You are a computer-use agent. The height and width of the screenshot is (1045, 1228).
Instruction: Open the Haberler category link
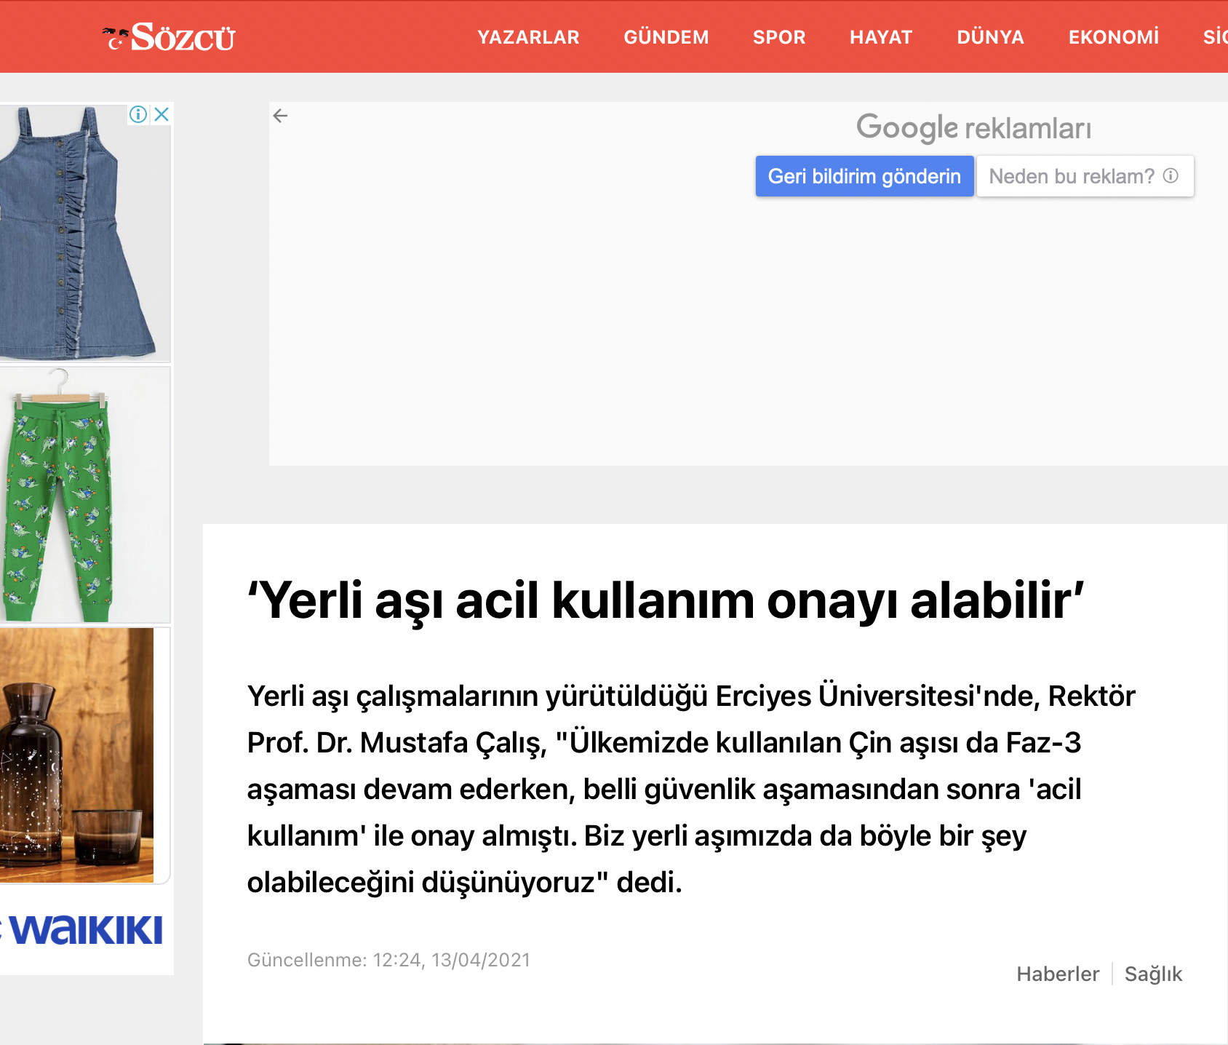pyautogui.click(x=1057, y=974)
